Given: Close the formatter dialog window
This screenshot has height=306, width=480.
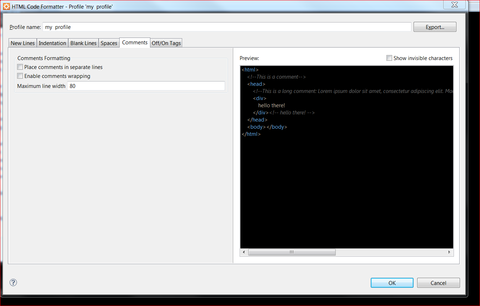Looking at the screenshot, I should [x=455, y=4].
